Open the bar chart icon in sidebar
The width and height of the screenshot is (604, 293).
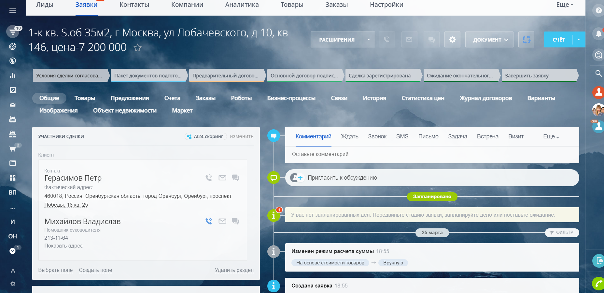tap(13, 75)
